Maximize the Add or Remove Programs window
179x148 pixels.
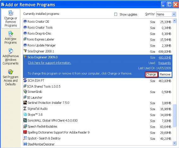(170, 5)
